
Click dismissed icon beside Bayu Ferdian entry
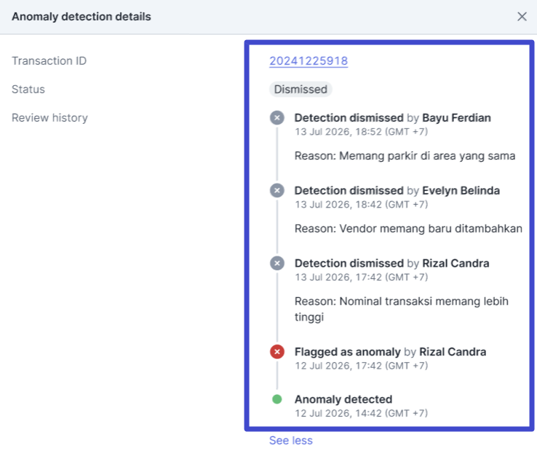click(277, 118)
